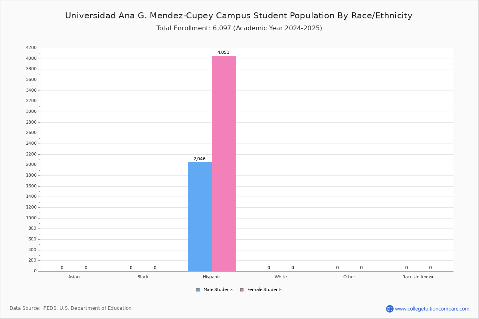Image resolution: width=479 pixels, height=319 pixels.
Task: Click the CTC logo icon
Action: tap(390, 309)
